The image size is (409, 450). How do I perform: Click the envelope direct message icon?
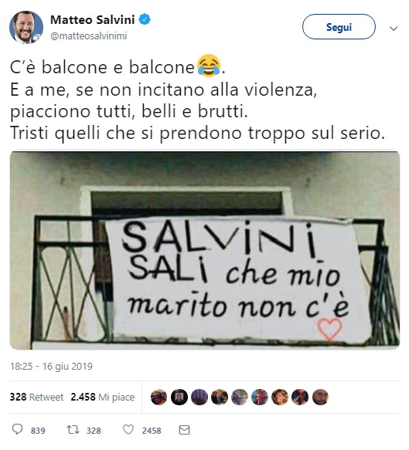pos(184,430)
